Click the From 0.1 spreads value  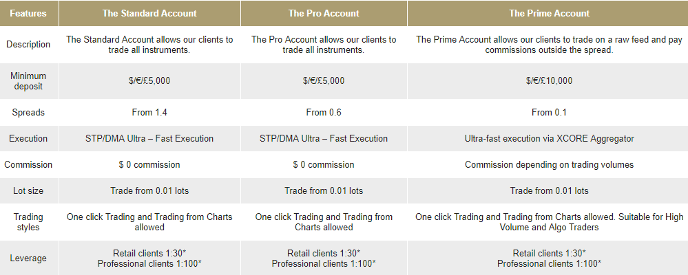coord(549,113)
